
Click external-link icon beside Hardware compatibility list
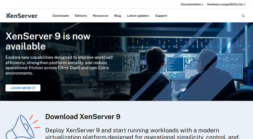(244, 4)
